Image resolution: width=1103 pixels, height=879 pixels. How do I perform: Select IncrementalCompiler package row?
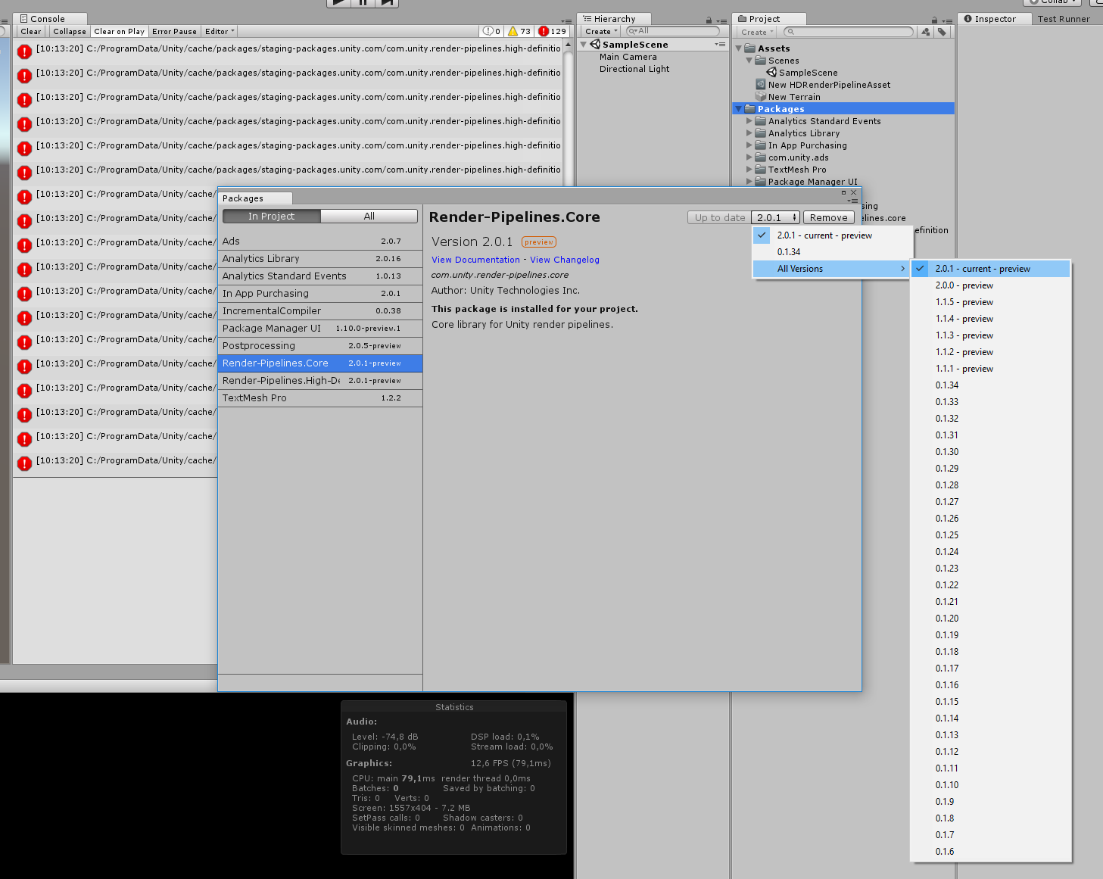(319, 311)
